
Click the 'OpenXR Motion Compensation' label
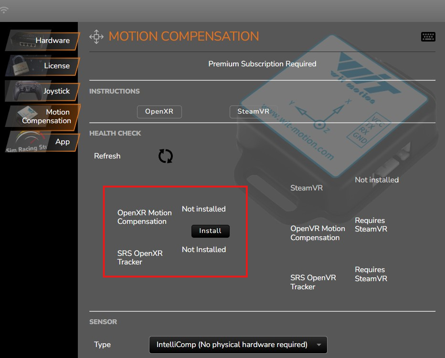(145, 217)
